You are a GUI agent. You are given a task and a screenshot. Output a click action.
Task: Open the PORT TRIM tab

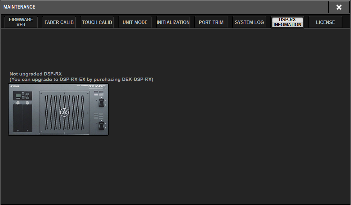211,22
